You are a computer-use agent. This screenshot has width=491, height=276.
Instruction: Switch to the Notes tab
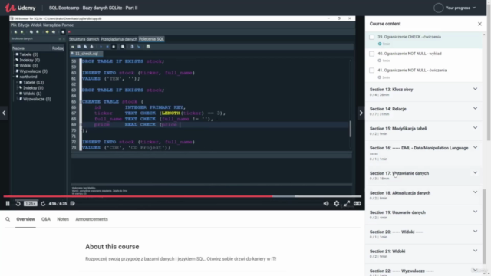click(63, 219)
